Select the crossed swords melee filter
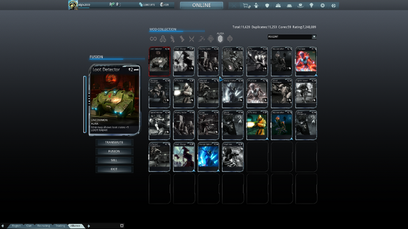The height and width of the screenshot is (229, 408). point(191,39)
